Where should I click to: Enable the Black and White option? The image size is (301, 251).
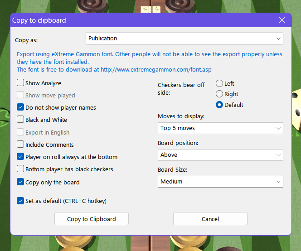coord(20,119)
